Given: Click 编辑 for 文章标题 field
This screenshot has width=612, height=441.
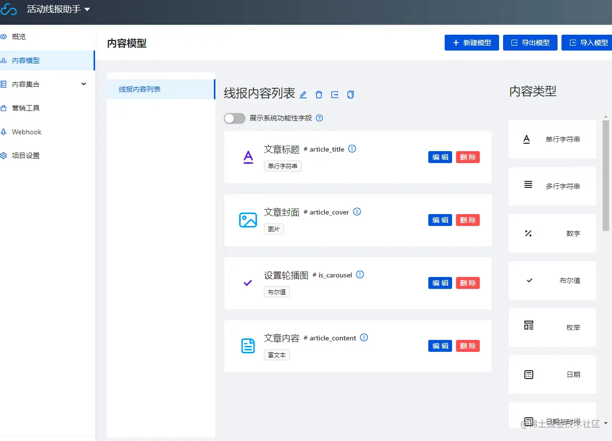Looking at the screenshot, I should click(440, 157).
